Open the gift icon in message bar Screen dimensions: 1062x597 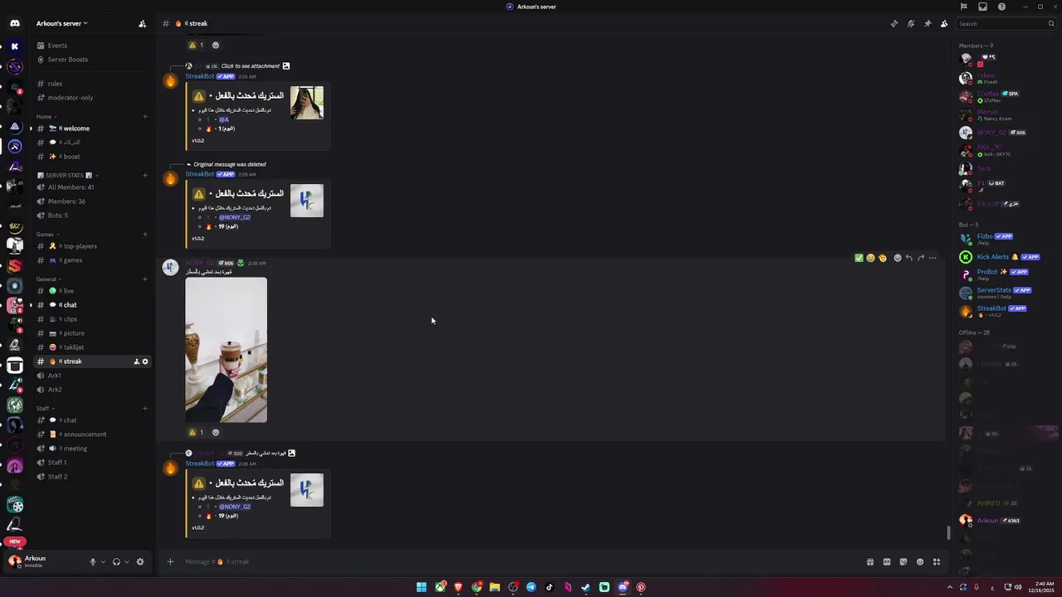[x=870, y=561]
